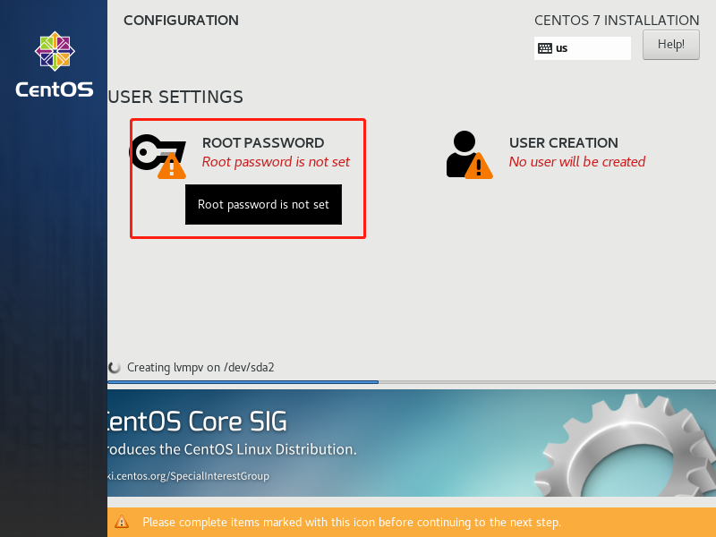Click the CONFIGURATION title
Screen dimensions: 716x537
coord(182,21)
